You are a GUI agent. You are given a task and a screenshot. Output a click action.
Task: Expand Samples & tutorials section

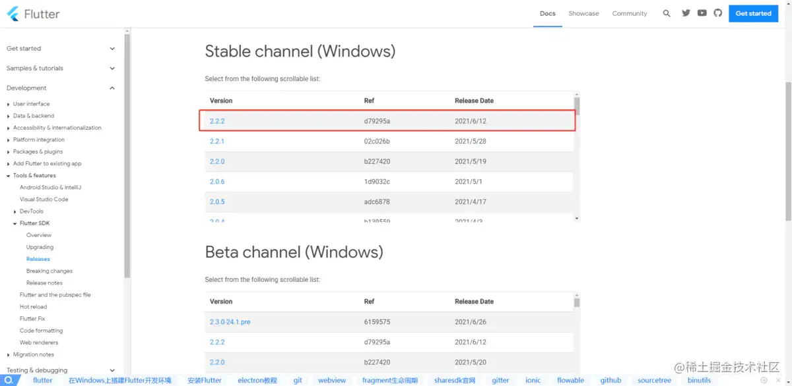point(61,69)
